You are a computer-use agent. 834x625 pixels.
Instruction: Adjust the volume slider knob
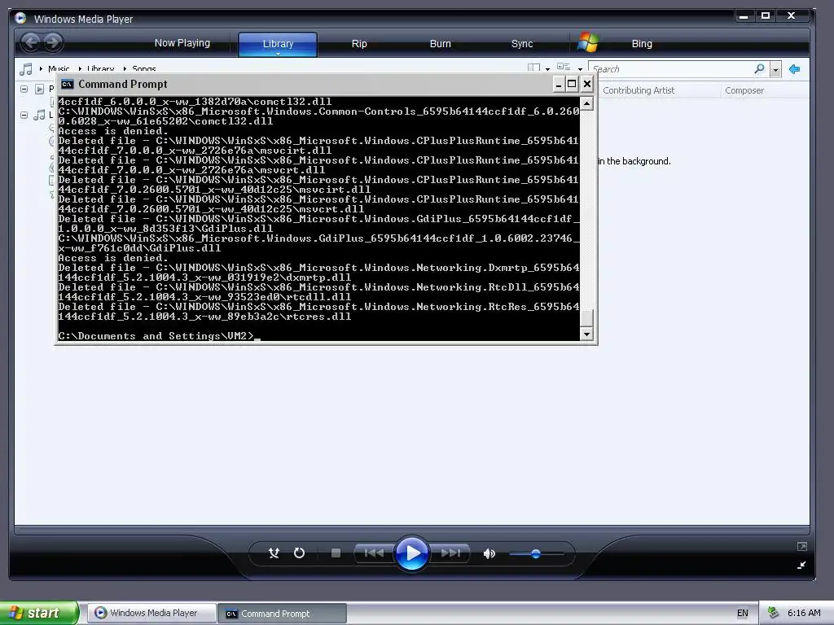536,553
